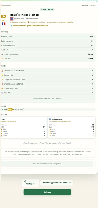Click the Alejo Bustos name
The width and height of the screenshot is (98, 208).
(57, 119)
